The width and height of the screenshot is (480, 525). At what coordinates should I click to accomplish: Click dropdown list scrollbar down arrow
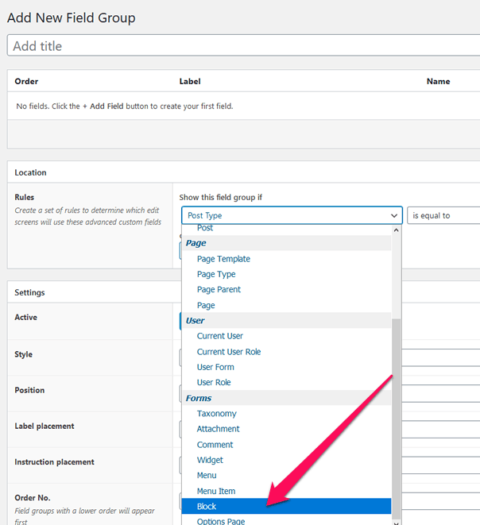pos(397,520)
